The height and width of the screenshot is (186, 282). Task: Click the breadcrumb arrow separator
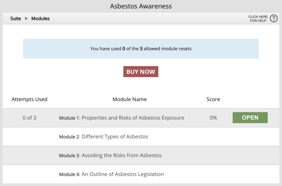pos(26,19)
